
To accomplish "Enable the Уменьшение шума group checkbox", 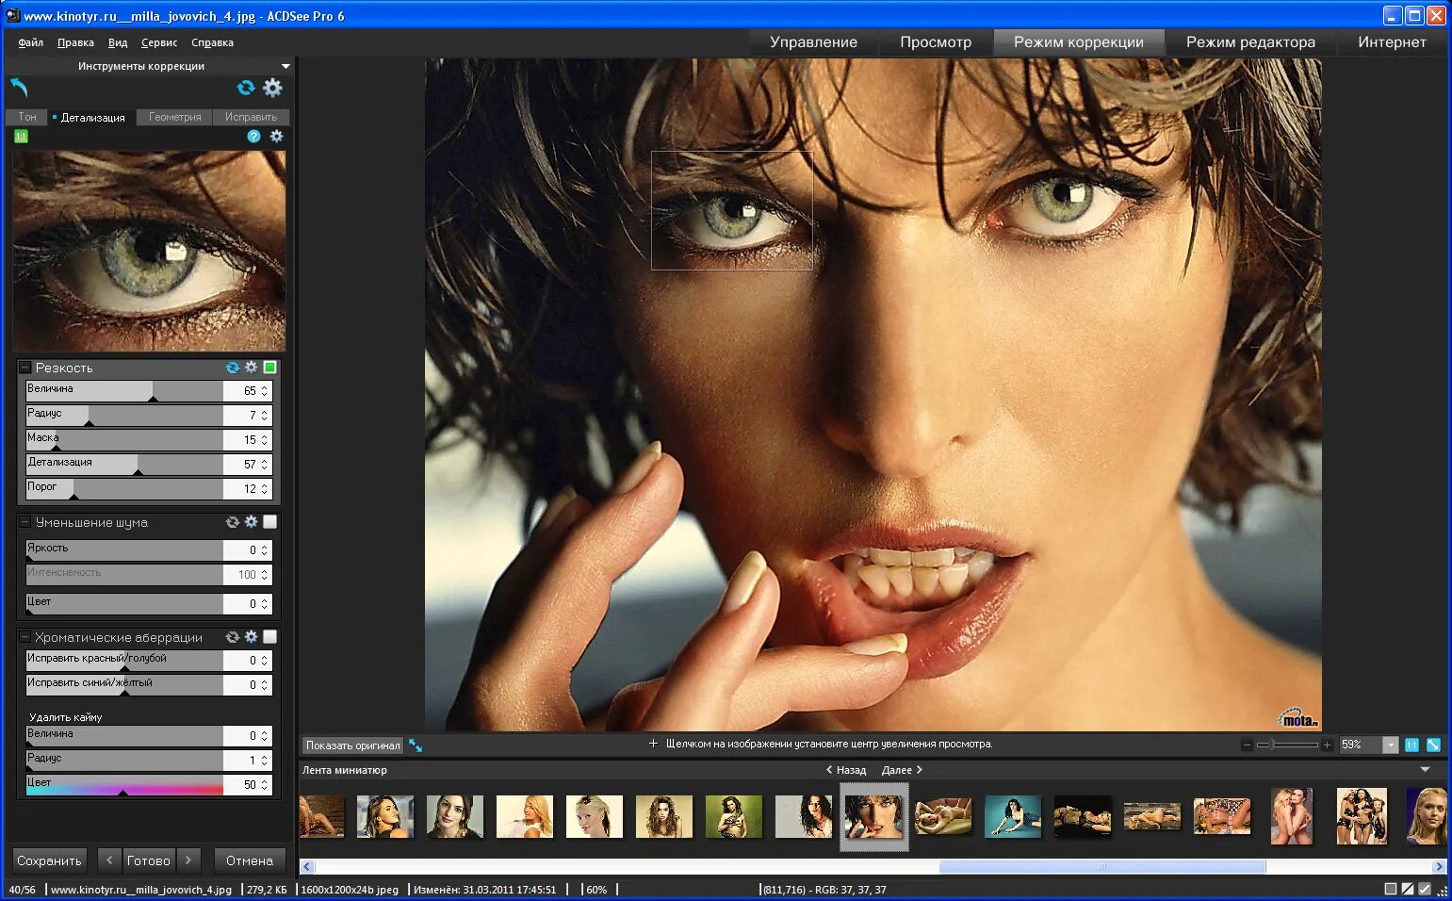I will (269, 522).
